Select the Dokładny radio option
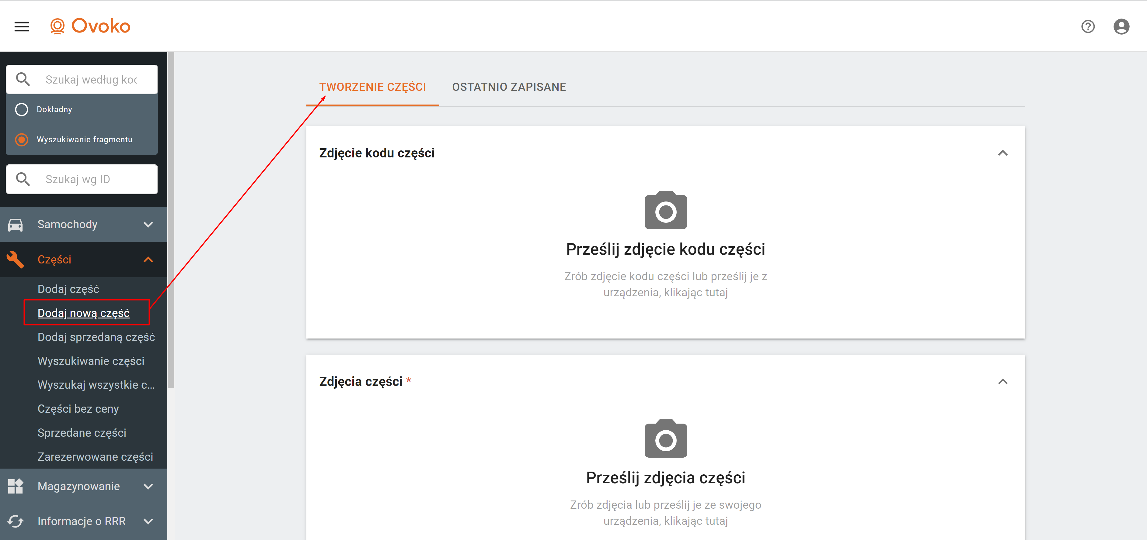This screenshot has height=540, width=1147. click(21, 109)
